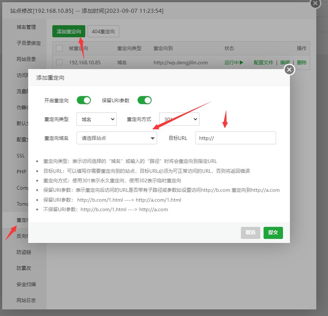Open the redirect's 配置文件 link

pos(263,62)
